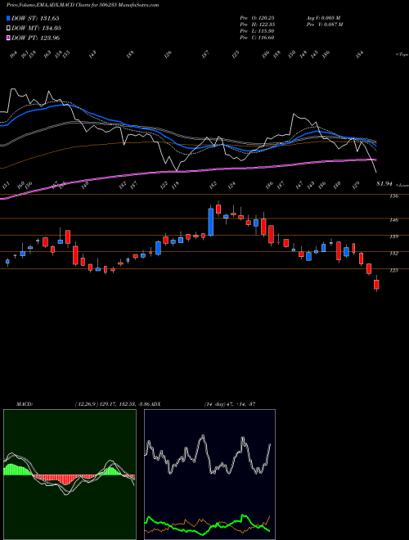Select the DOW ST value label
Screen dimensions: 409x540
(35, 18)
